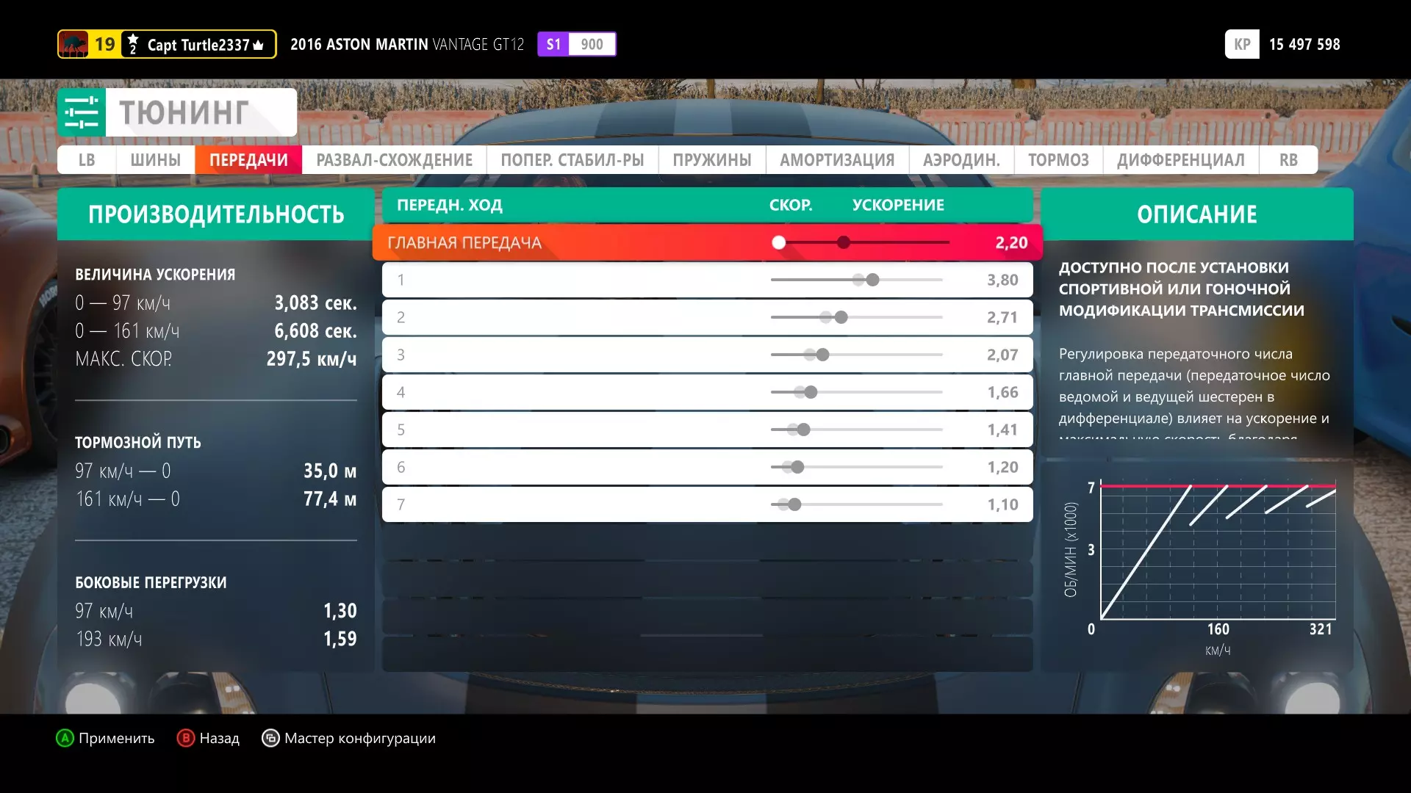Select the АЭРОДИН. tab
The image size is (1411, 793).
[x=961, y=160]
